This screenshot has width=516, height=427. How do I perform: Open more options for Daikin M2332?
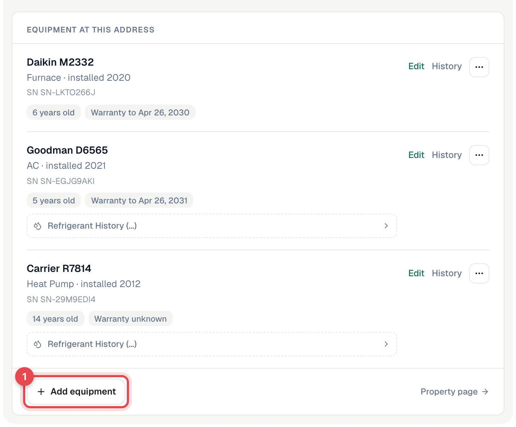pyautogui.click(x=479, y=67)
